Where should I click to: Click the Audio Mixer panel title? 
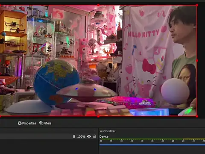click(108, 131)
